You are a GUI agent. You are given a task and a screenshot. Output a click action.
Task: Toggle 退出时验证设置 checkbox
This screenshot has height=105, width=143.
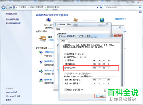tap(65, 90)
